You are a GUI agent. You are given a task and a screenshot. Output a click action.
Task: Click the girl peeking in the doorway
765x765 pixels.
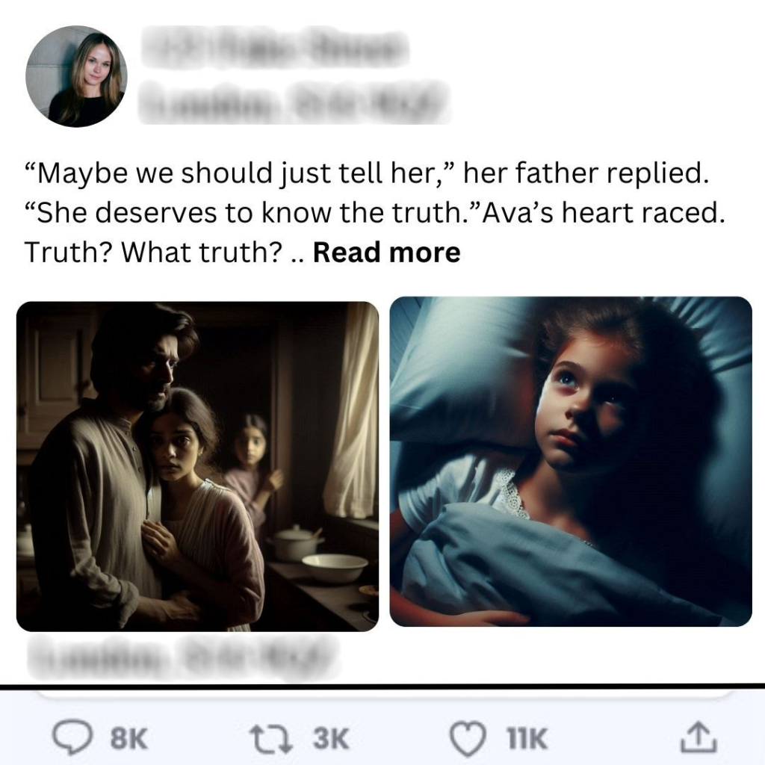(x=253, y=469)
